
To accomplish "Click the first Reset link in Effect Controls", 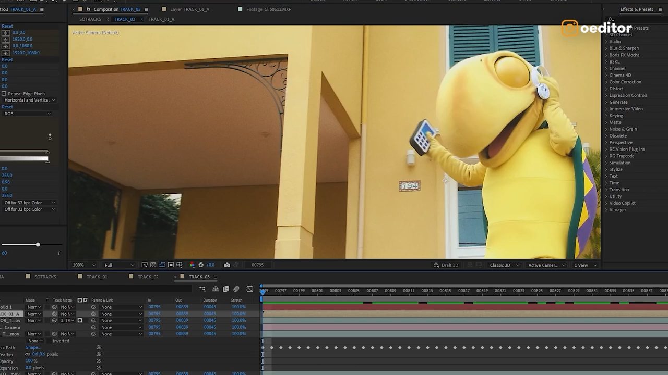I will pos(7,26).
